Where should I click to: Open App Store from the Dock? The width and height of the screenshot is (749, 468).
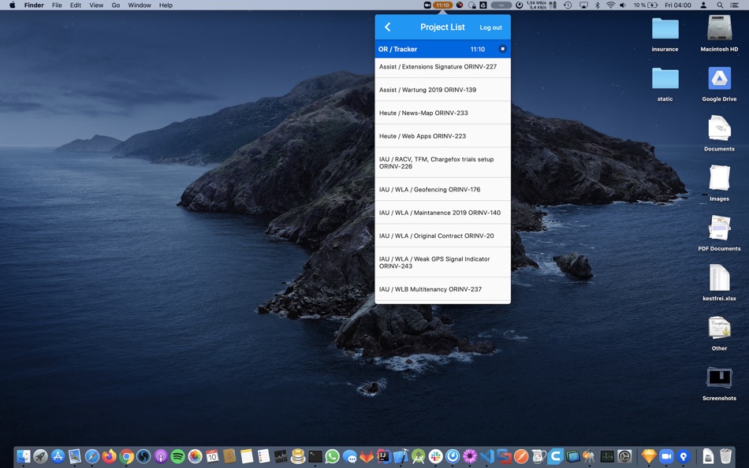point(58,456)
